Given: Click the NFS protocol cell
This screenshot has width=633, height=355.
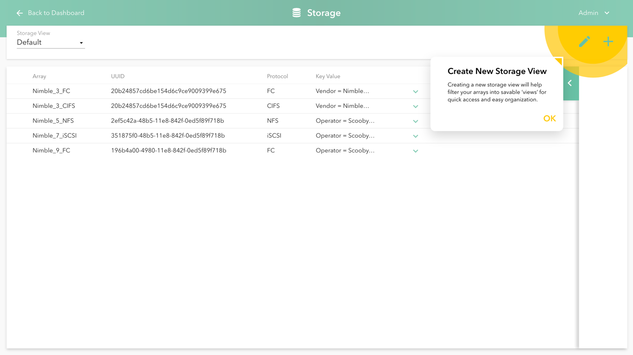Looking at the screenshot, I should 273,121.
